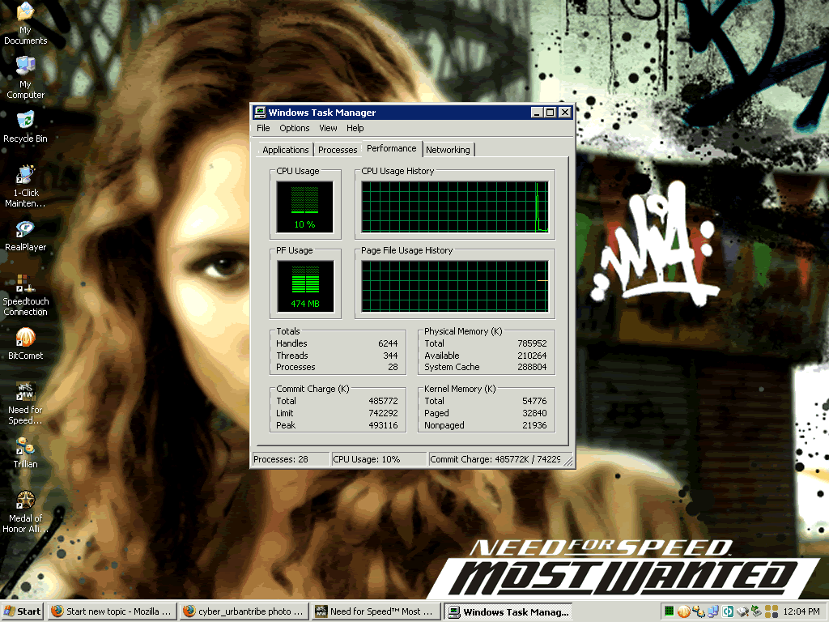The image size is (829, 622).
Task: Click Physical Memory Total value 785952
Action: (532, 343)
